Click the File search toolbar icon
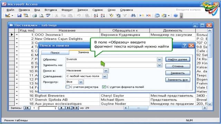This screenshot has width=221, height=124. [26, 15]
